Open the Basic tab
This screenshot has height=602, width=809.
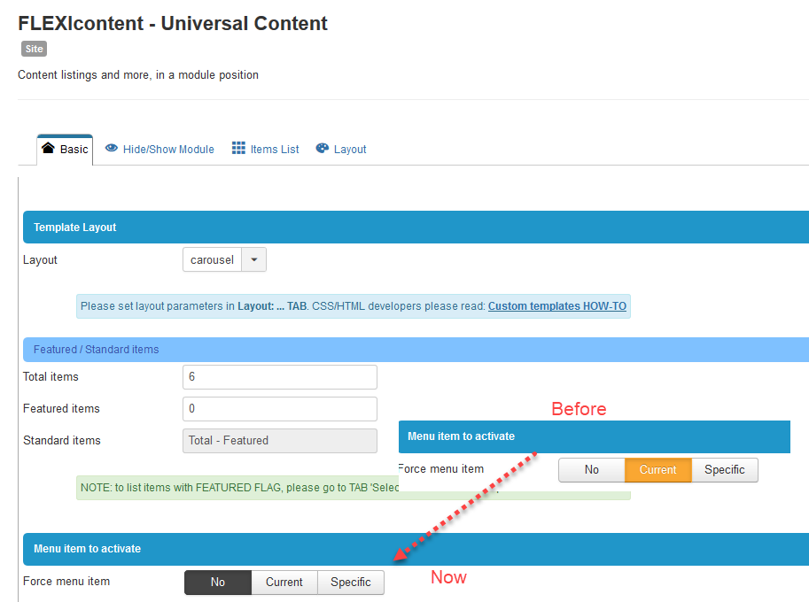[65, 150]
